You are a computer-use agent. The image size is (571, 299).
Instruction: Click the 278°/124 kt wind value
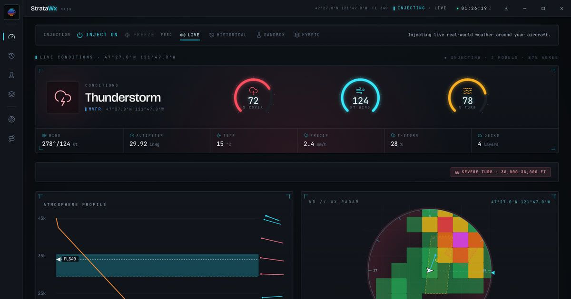click(59, 144)
